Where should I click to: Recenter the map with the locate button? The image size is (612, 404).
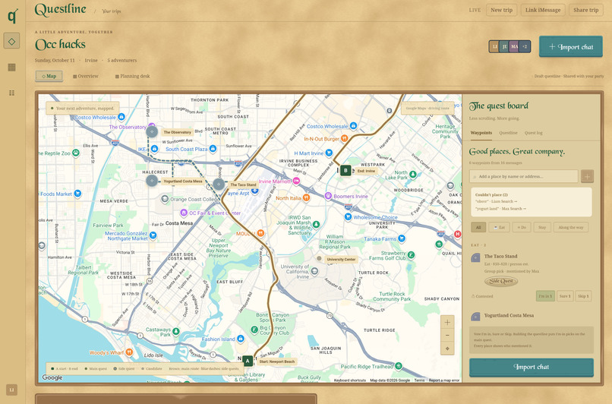pos(447,349)
